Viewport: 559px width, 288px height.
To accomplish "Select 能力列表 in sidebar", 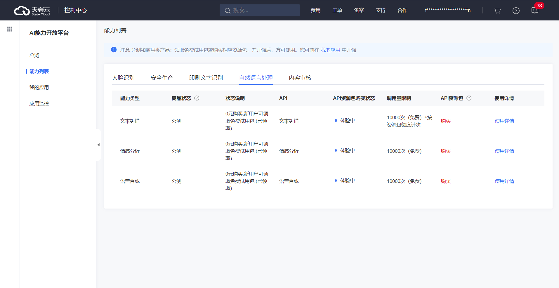I will point(39,71).
